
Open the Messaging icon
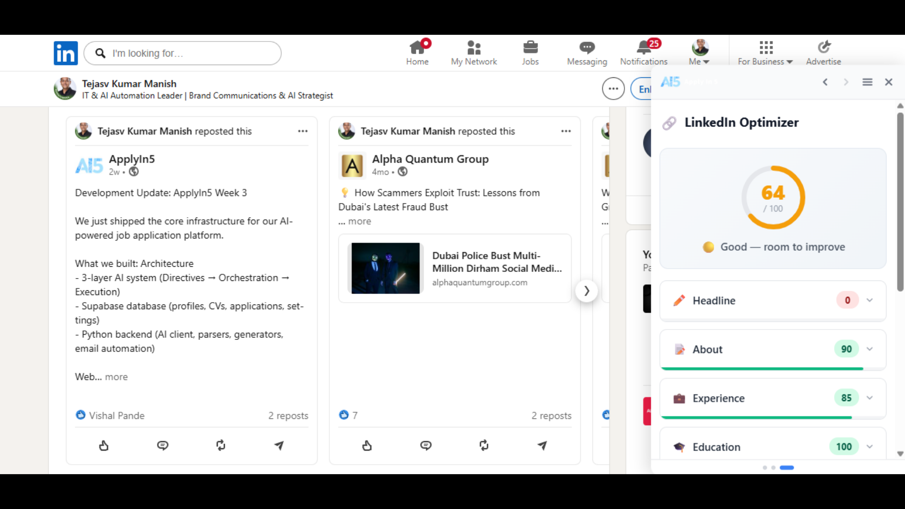click(x=586, y=48)
